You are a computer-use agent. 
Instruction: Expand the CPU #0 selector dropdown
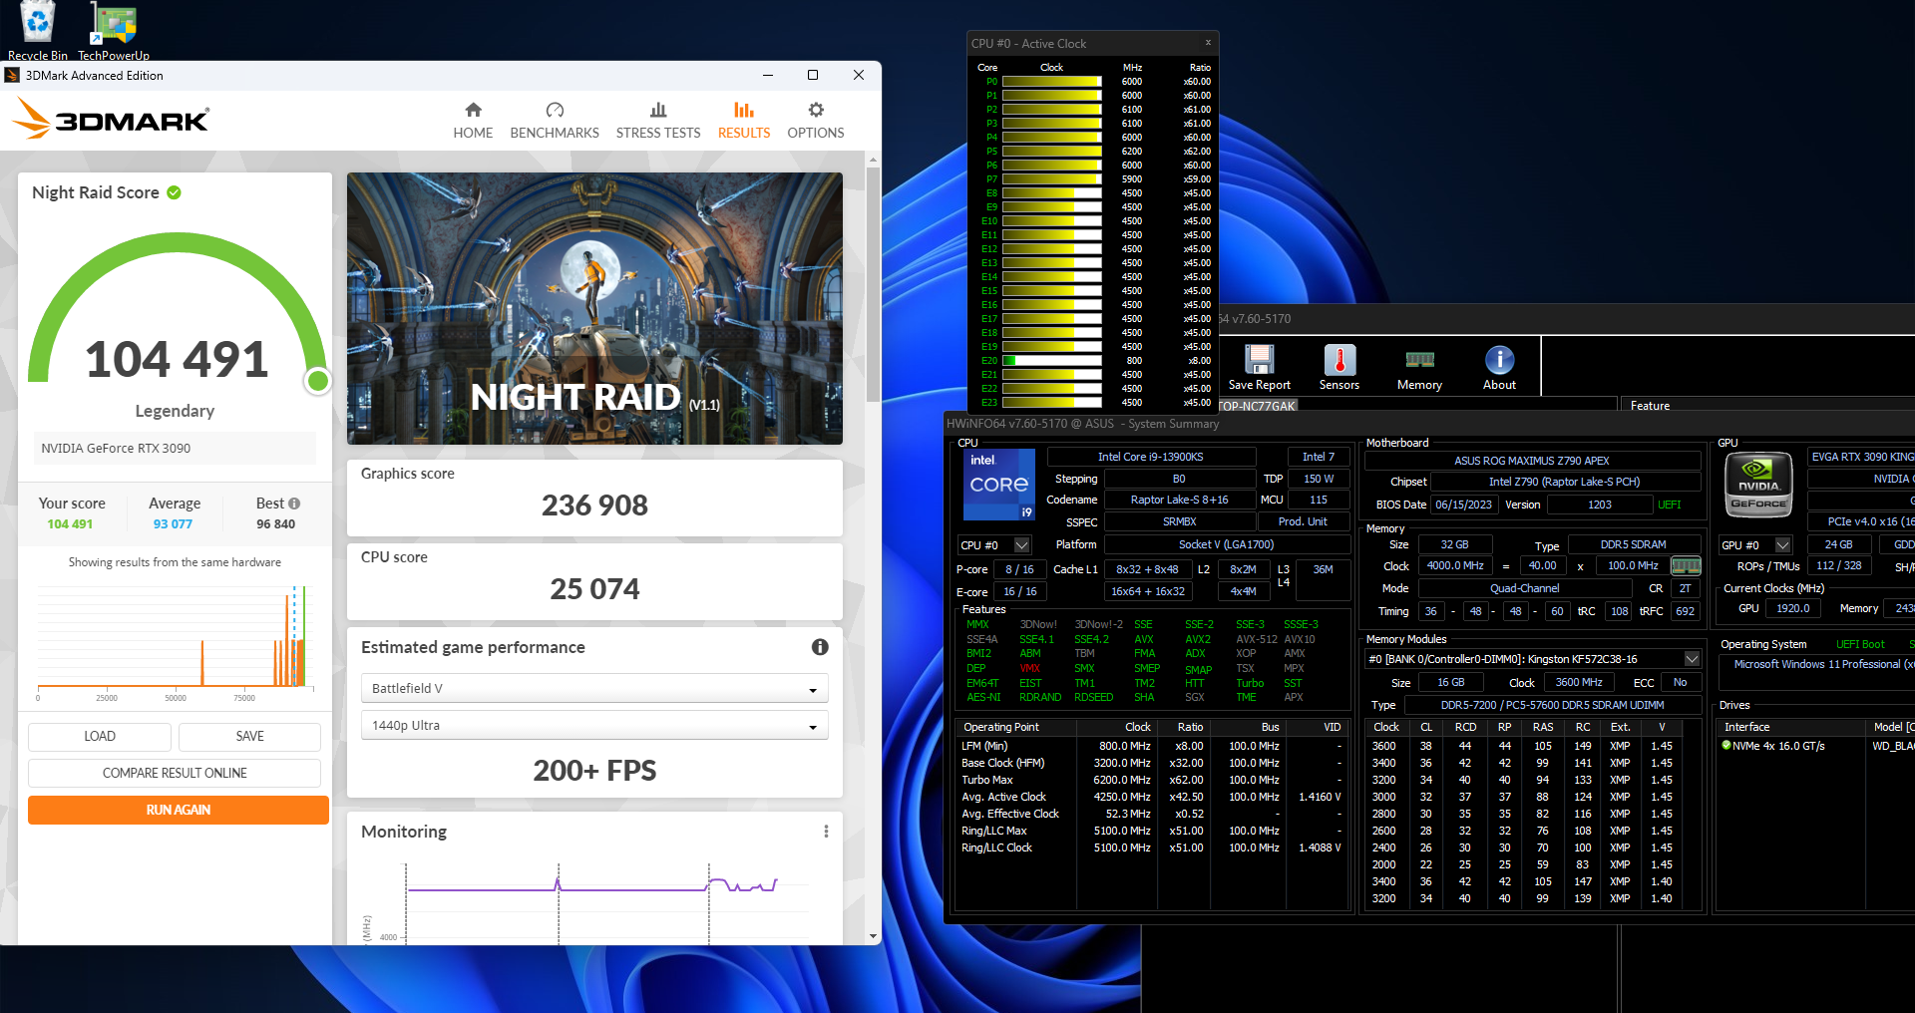tap(1021, 545)
